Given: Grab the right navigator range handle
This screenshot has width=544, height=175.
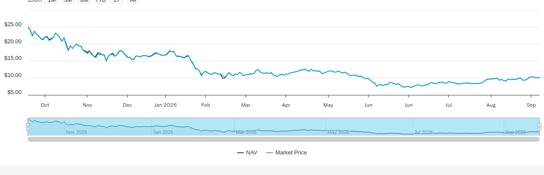Looking at the screenshot, I should 539,127.
